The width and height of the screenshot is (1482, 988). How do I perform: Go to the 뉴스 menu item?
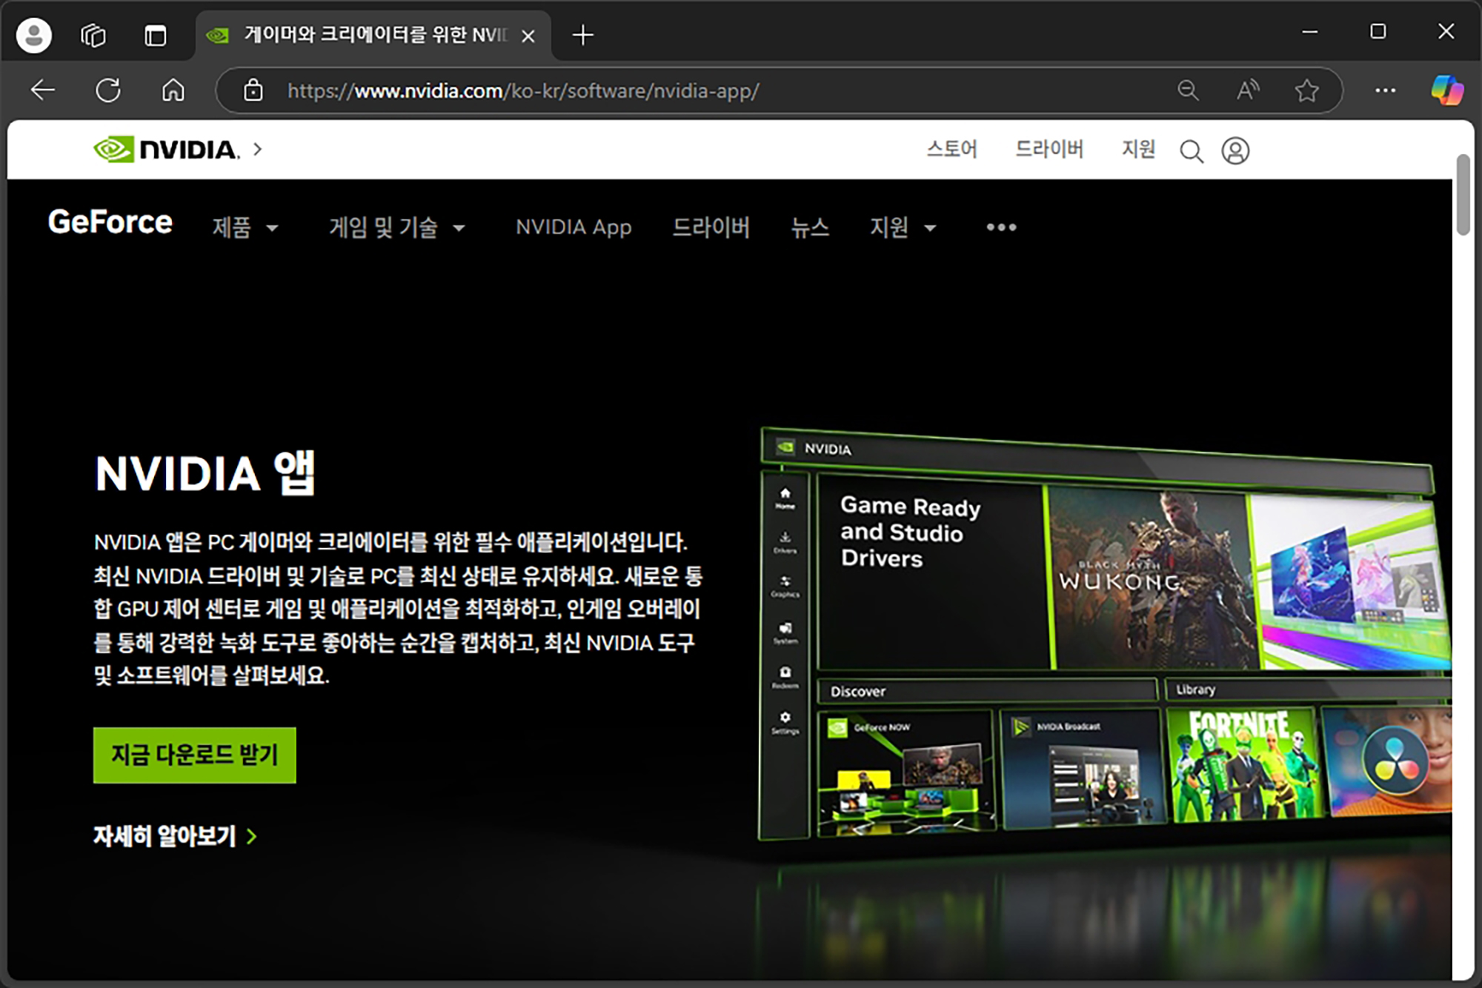pos(809,227)
